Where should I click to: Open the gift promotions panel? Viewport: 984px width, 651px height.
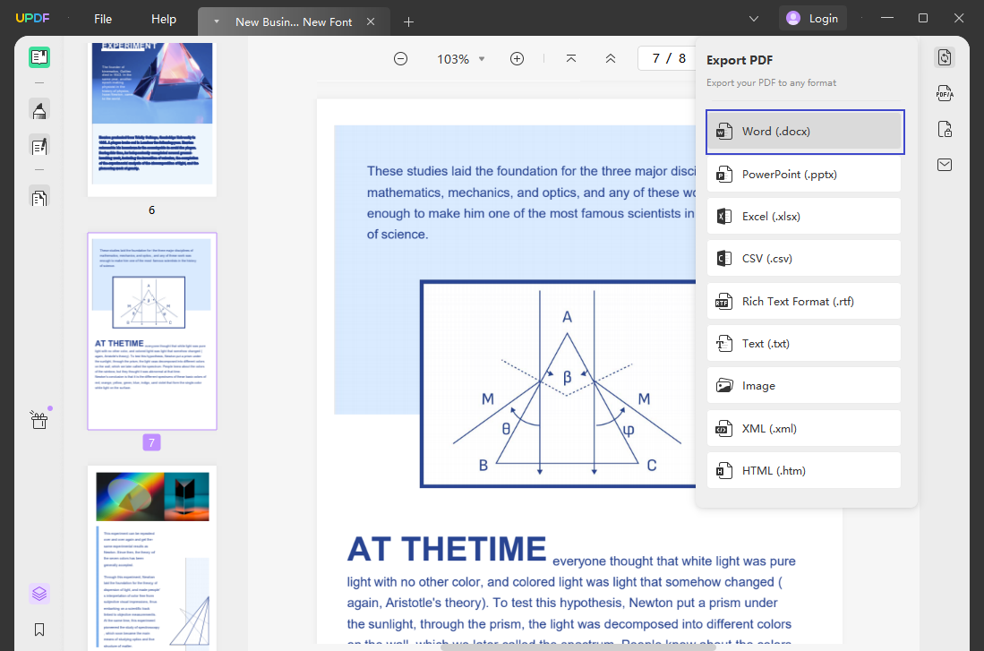click(x=38, y=419)
